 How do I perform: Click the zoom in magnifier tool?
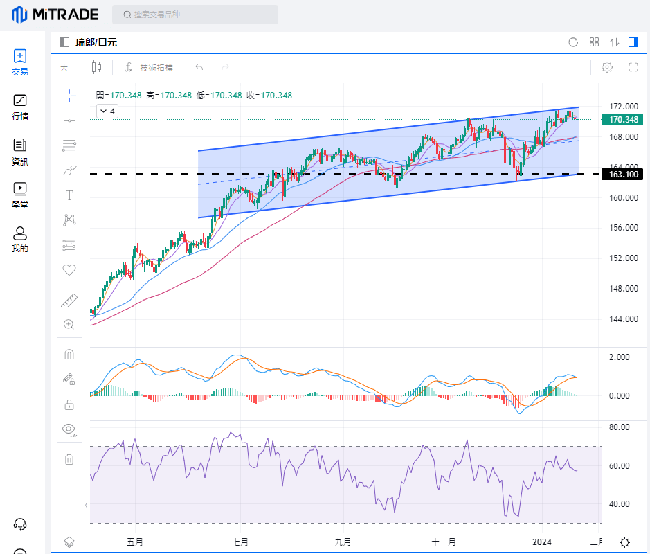(69, 324)
